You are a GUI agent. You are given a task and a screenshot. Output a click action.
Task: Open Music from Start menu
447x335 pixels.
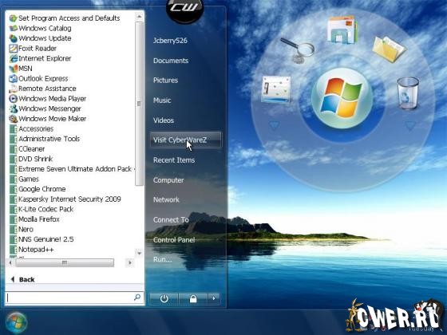162,100
